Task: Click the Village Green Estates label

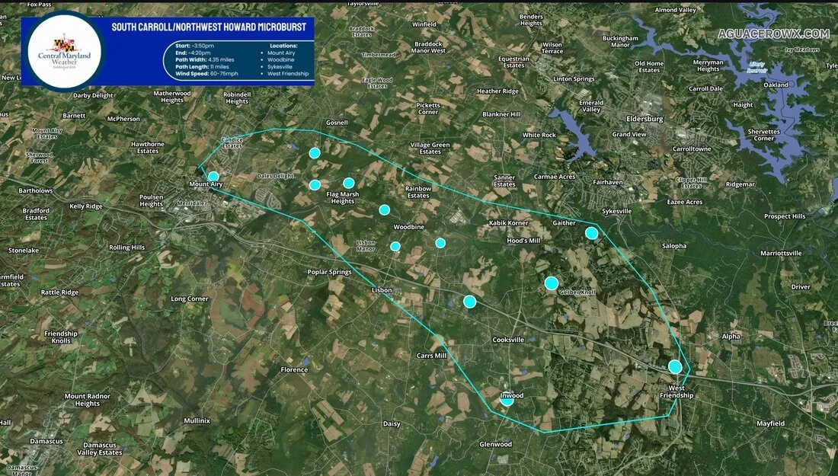Action: 430,148
